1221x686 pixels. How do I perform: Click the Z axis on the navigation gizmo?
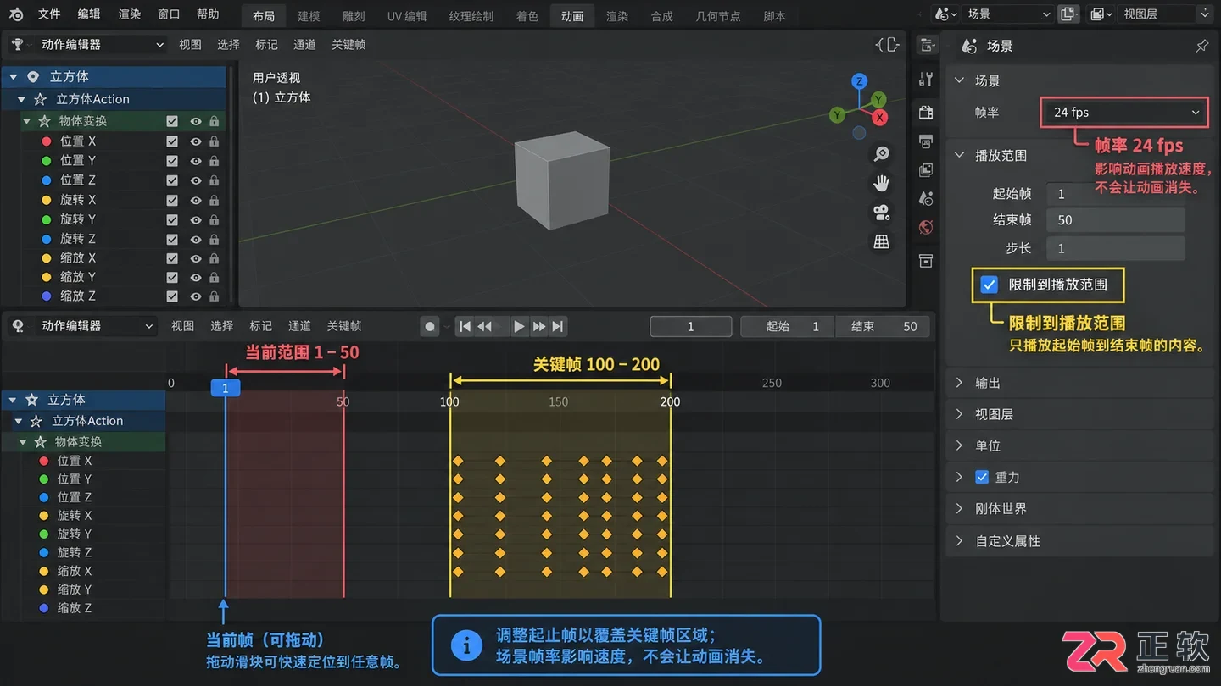859,81
